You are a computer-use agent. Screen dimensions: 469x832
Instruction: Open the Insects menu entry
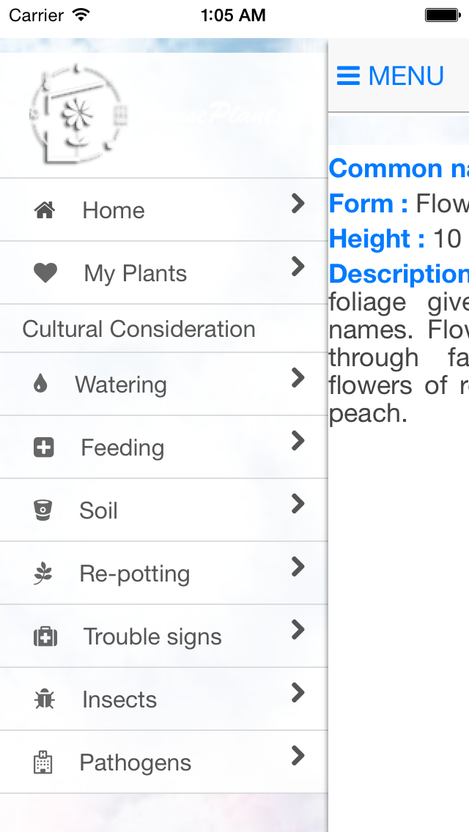click(x=119, y=699)
